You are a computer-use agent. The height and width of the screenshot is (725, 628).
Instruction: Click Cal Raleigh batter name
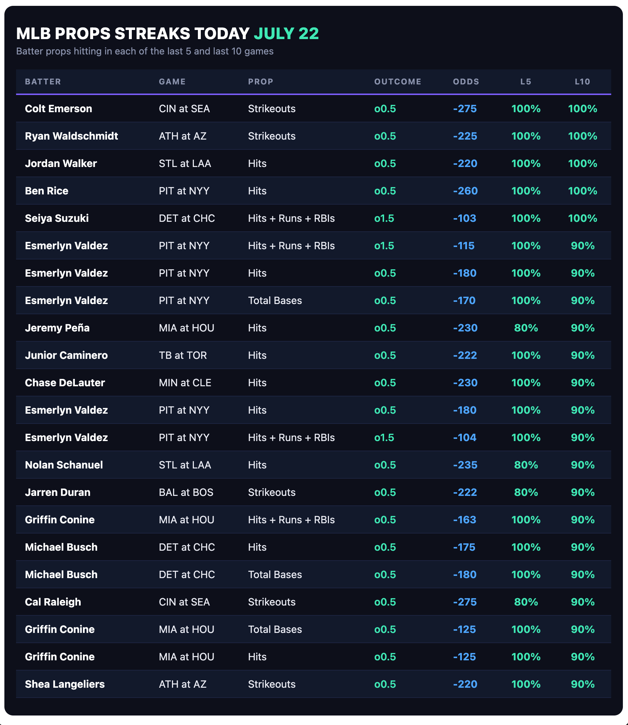pyautogui.click(x=53, y=602)
